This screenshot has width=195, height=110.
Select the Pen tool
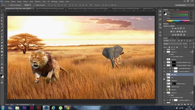[x=2, y=55]
